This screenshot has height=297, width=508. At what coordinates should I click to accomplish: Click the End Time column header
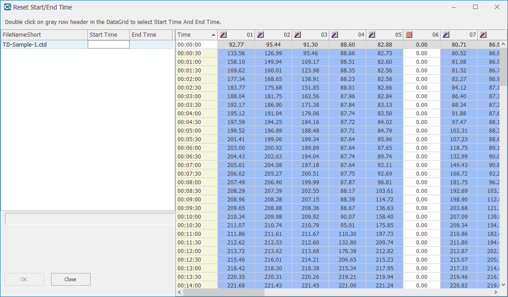(x=151, y=35)
